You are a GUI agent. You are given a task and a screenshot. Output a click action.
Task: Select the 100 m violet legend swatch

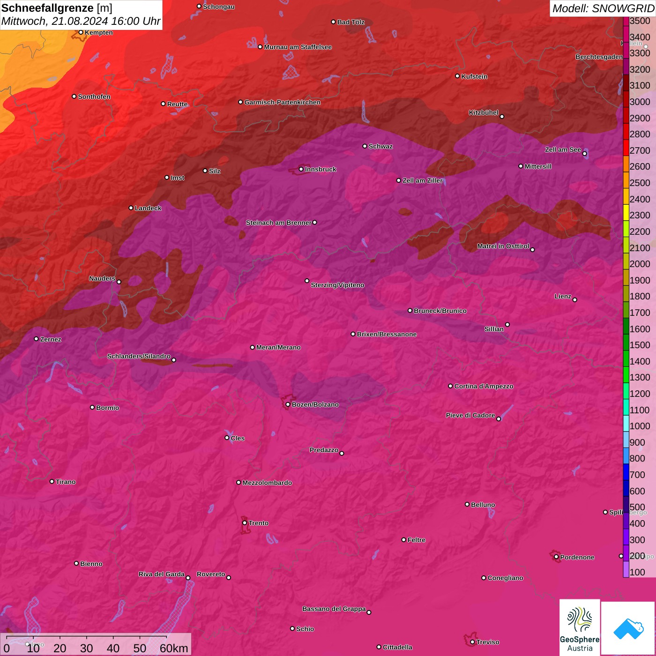626,569
